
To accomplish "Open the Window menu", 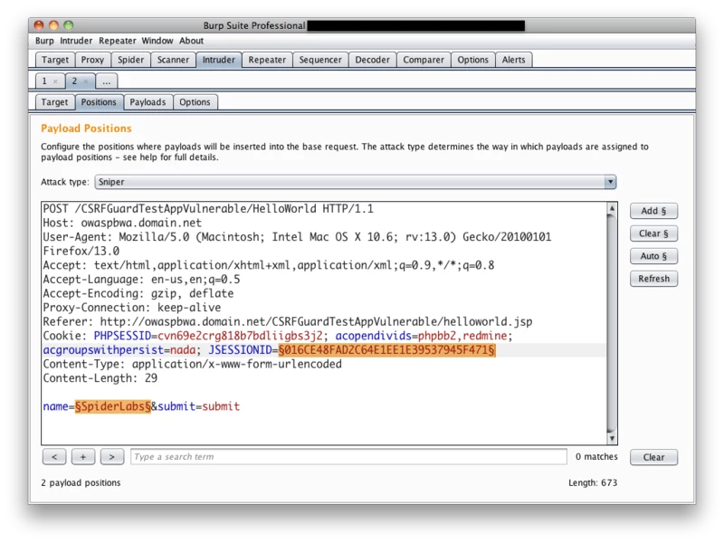I will 157,41.
